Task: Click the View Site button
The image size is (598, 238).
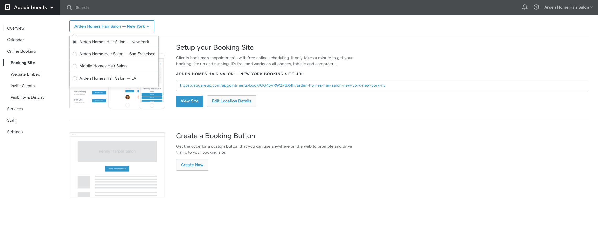Action: (189, 101)
